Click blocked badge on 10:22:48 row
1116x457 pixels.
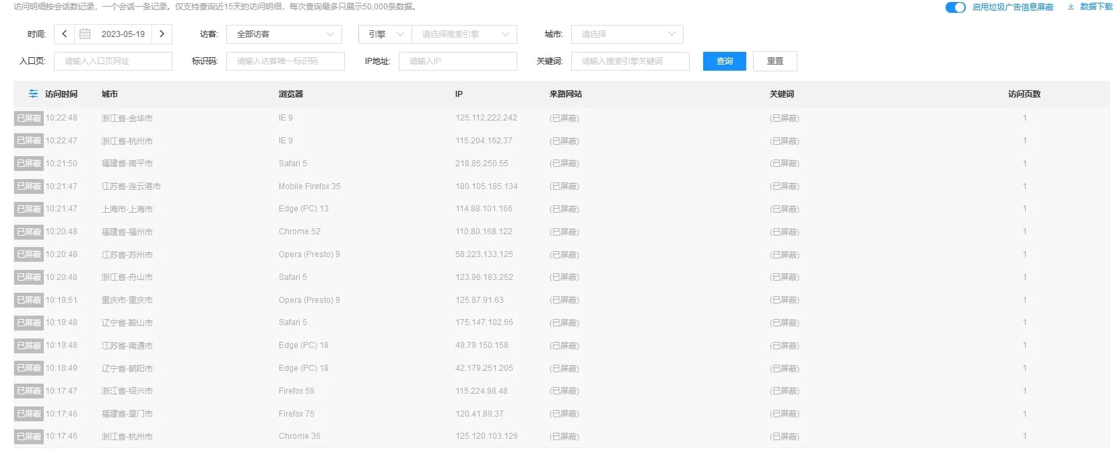(x=29, y=118)
